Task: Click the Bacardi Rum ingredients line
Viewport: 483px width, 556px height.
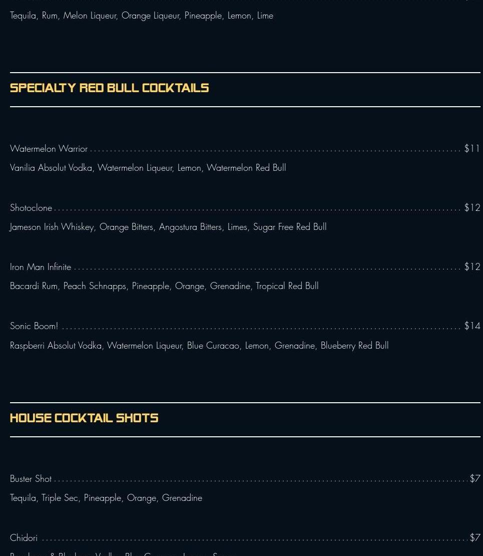Action: click(164, 286)
